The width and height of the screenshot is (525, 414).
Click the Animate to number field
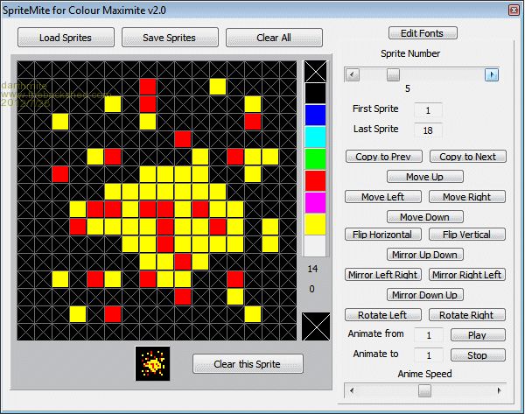click(428, 355)
